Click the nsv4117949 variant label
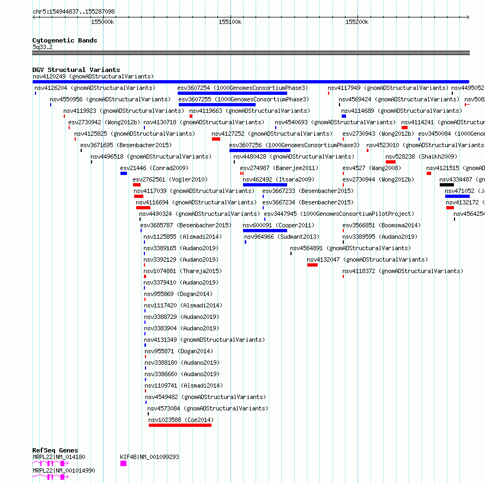Viewport: 485px width, 483px height. point(388,88)
